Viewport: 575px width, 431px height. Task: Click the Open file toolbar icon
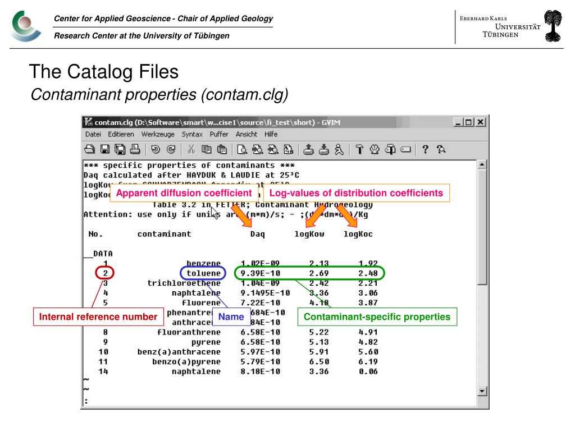[x=89, y=149]
